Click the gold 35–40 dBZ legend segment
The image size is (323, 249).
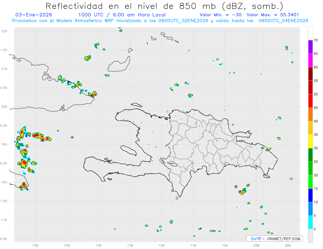coord(310,128)
